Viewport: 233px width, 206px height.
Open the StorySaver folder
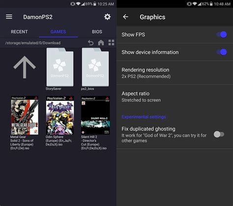pos(60,67)
